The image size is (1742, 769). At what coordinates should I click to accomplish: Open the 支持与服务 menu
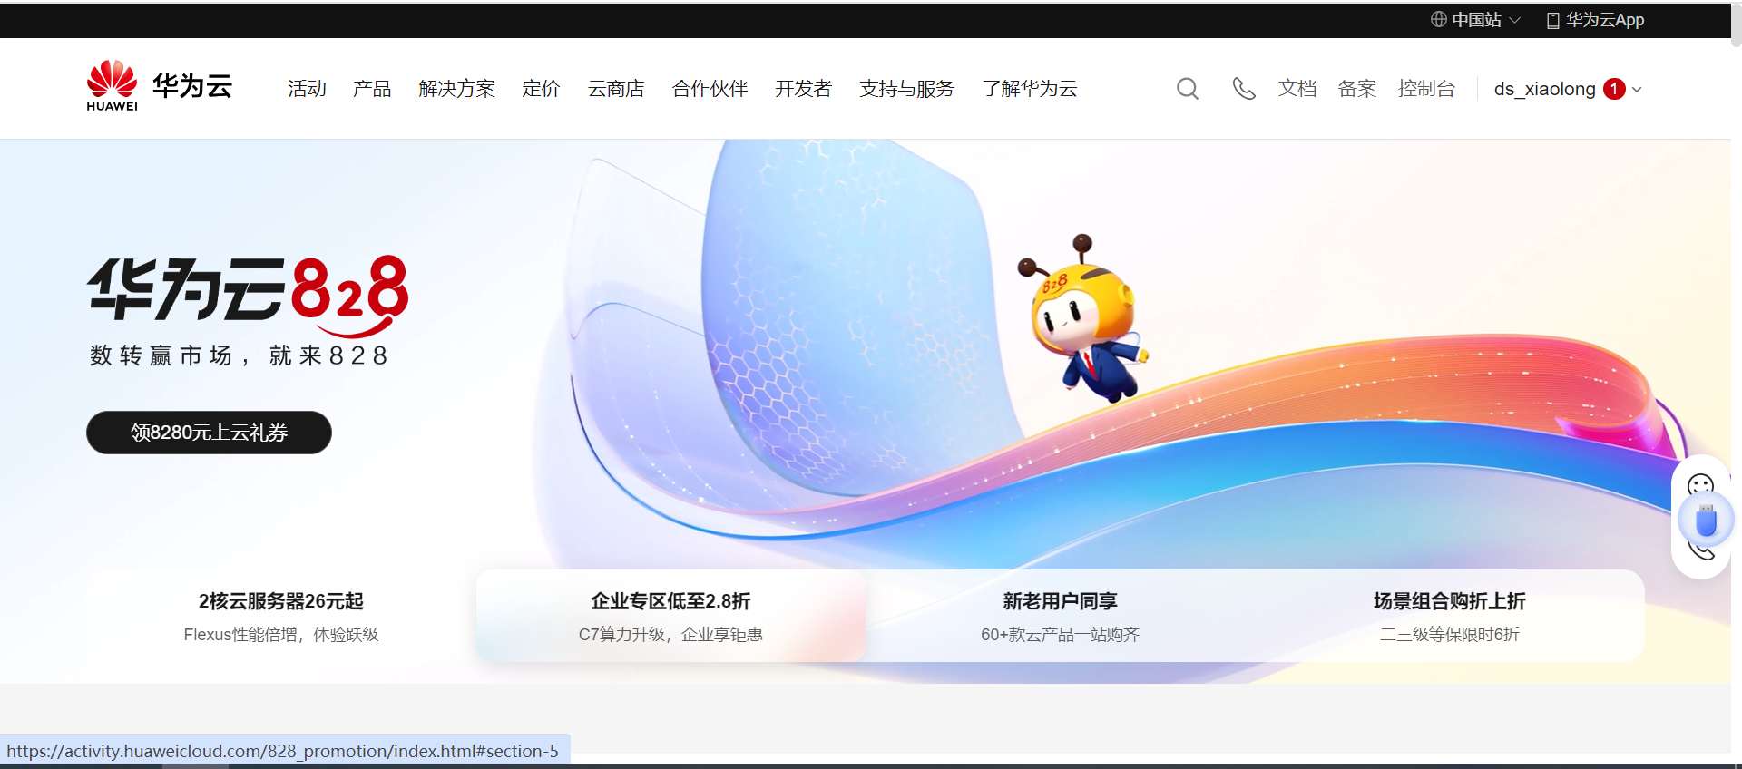pos(906,89)
